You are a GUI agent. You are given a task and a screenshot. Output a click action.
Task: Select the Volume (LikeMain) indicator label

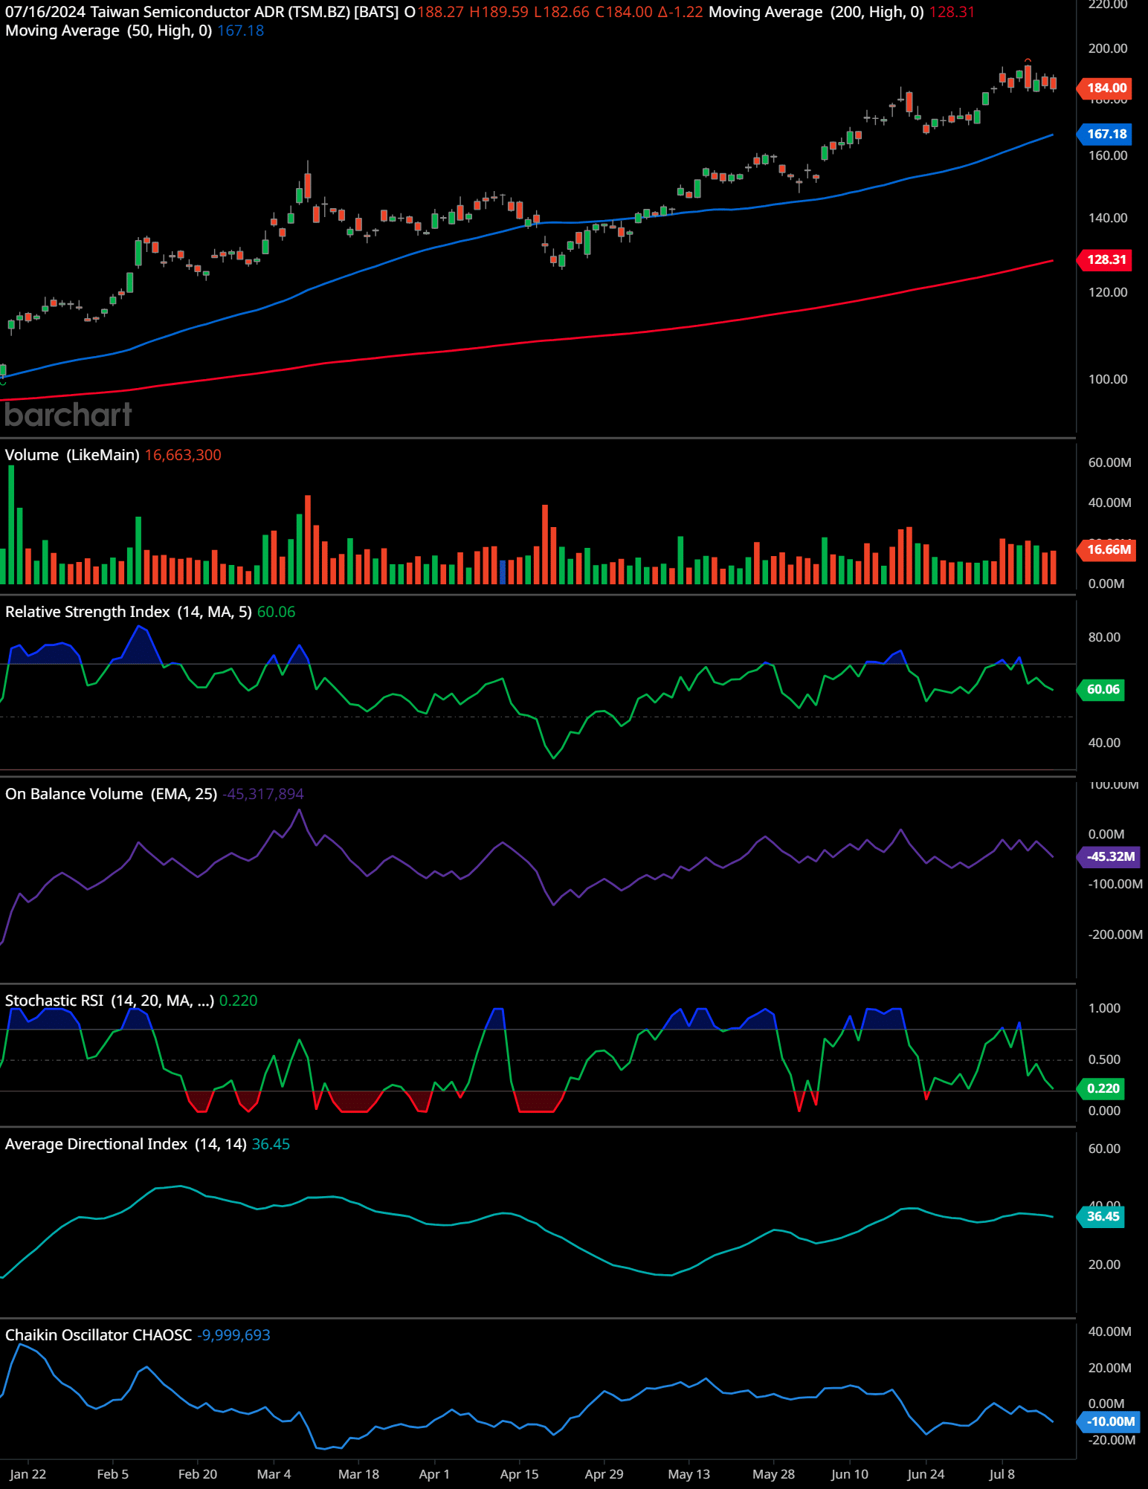click(x=72, y=455)
